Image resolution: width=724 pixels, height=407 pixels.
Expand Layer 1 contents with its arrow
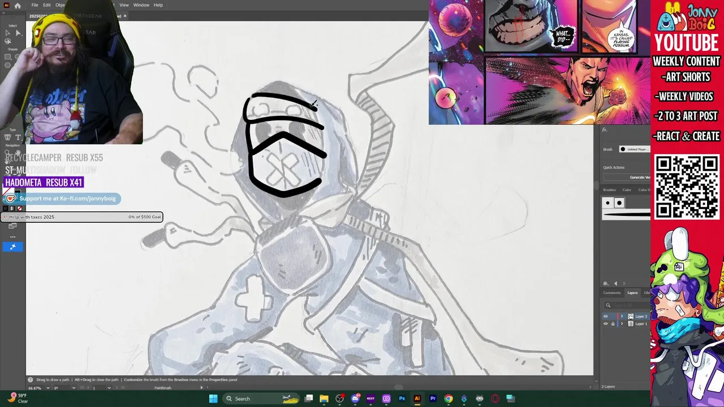coord(622,324)
